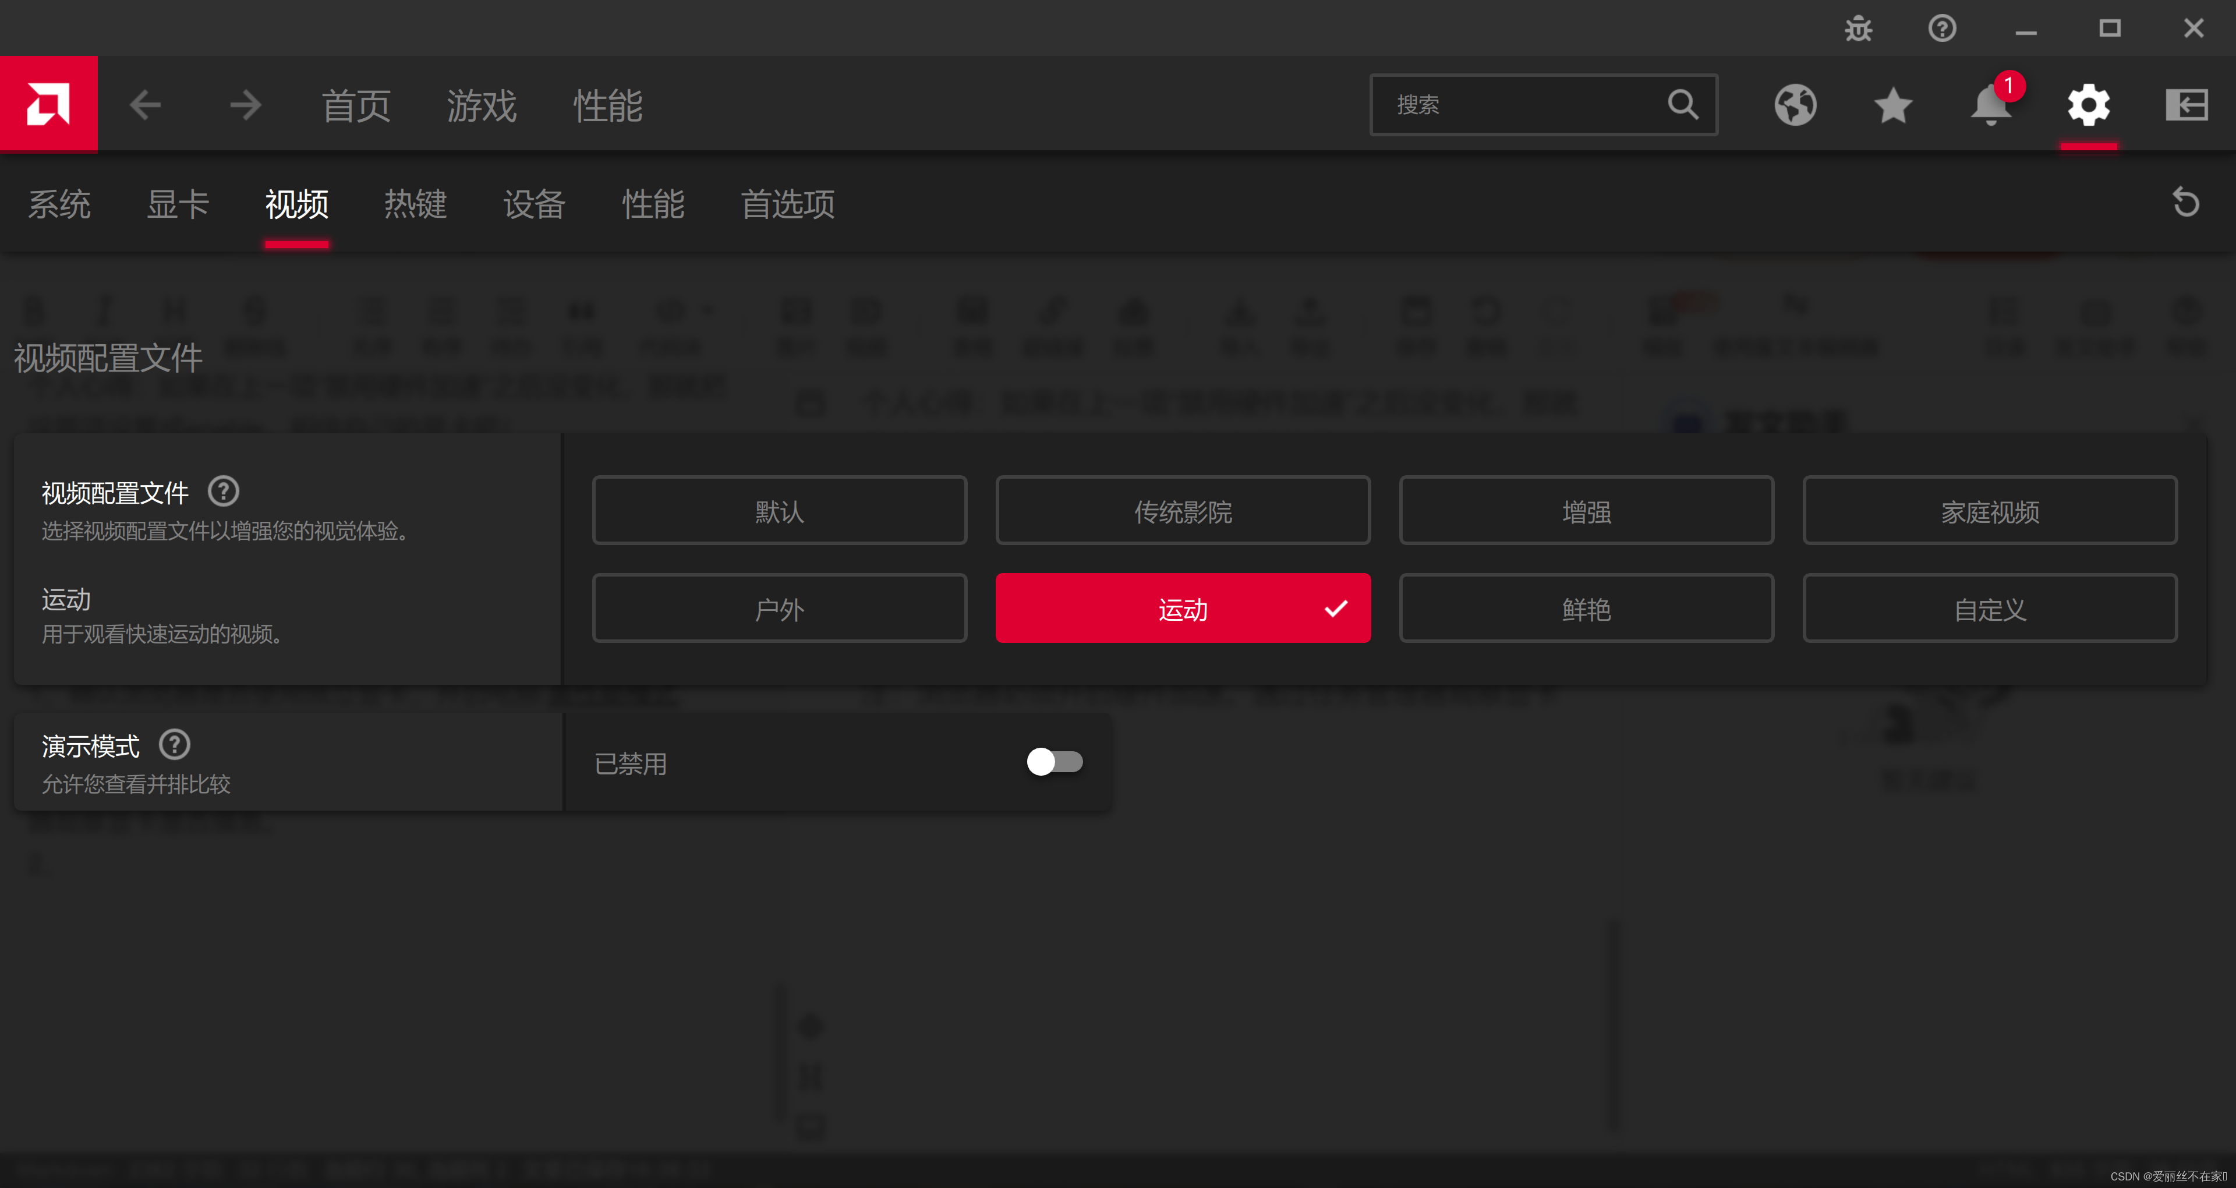Enable the 演示模式 toggle
Image resolution: width=2236 pixels, height=1188 pixels.
tap(1055, 762)
